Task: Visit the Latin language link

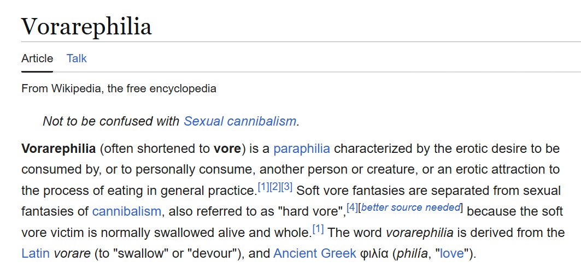Action: [36, 253]
